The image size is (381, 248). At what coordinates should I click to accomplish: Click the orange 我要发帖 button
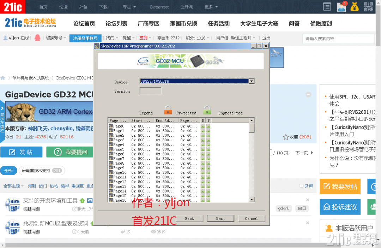click(340, 187)
